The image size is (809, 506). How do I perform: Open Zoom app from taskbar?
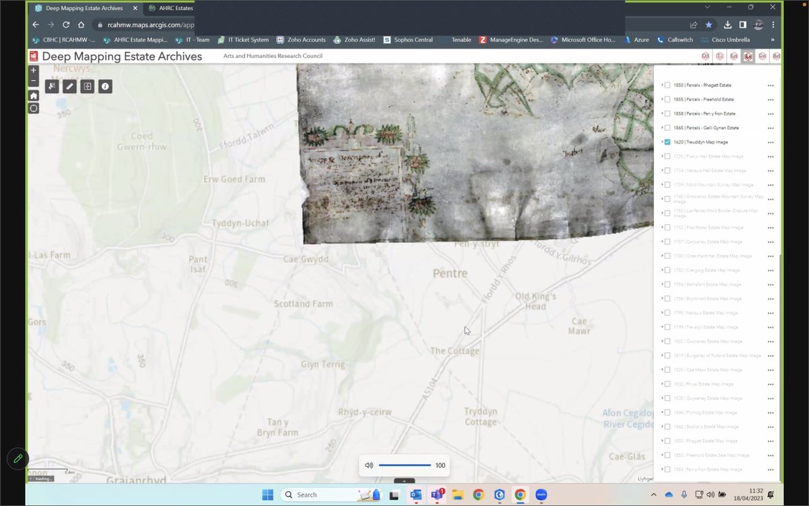click(x=541, y=495)
